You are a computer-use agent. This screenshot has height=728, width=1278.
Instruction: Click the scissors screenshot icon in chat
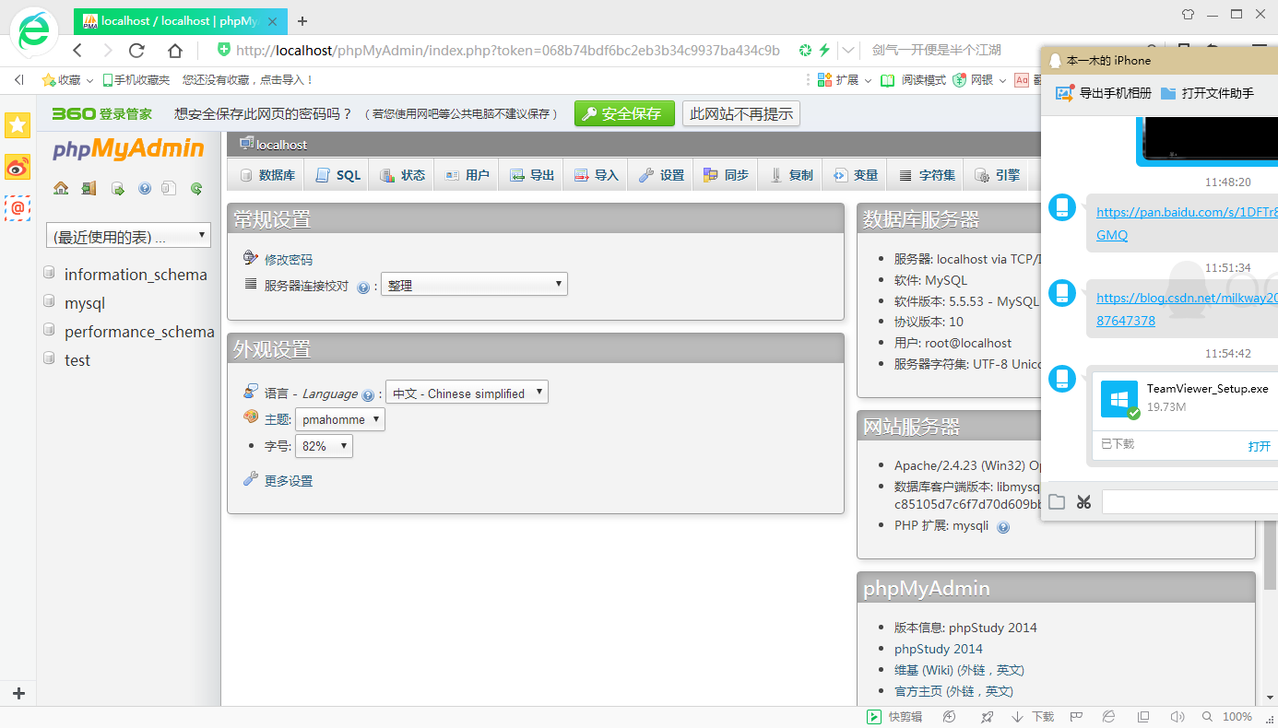(x=1083, y=502)
